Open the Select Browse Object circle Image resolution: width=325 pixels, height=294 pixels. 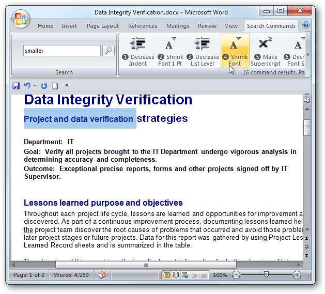307,247
